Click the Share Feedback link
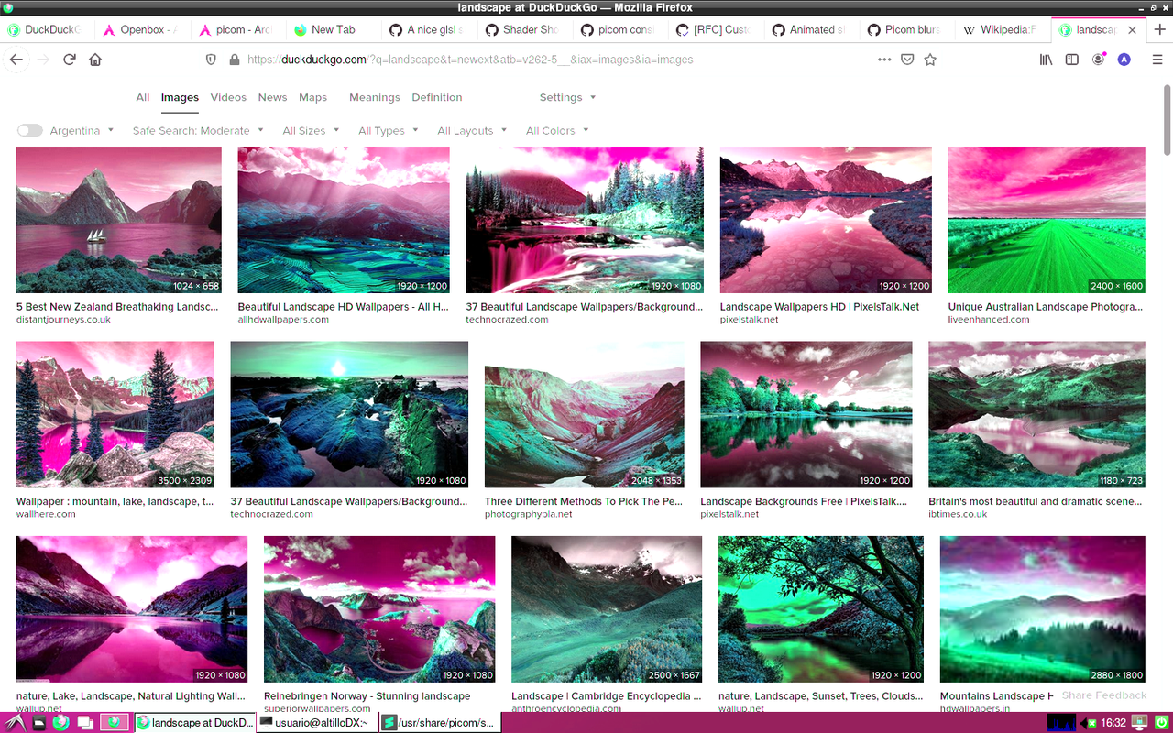1173x733 pixels. coord(1103,695)
